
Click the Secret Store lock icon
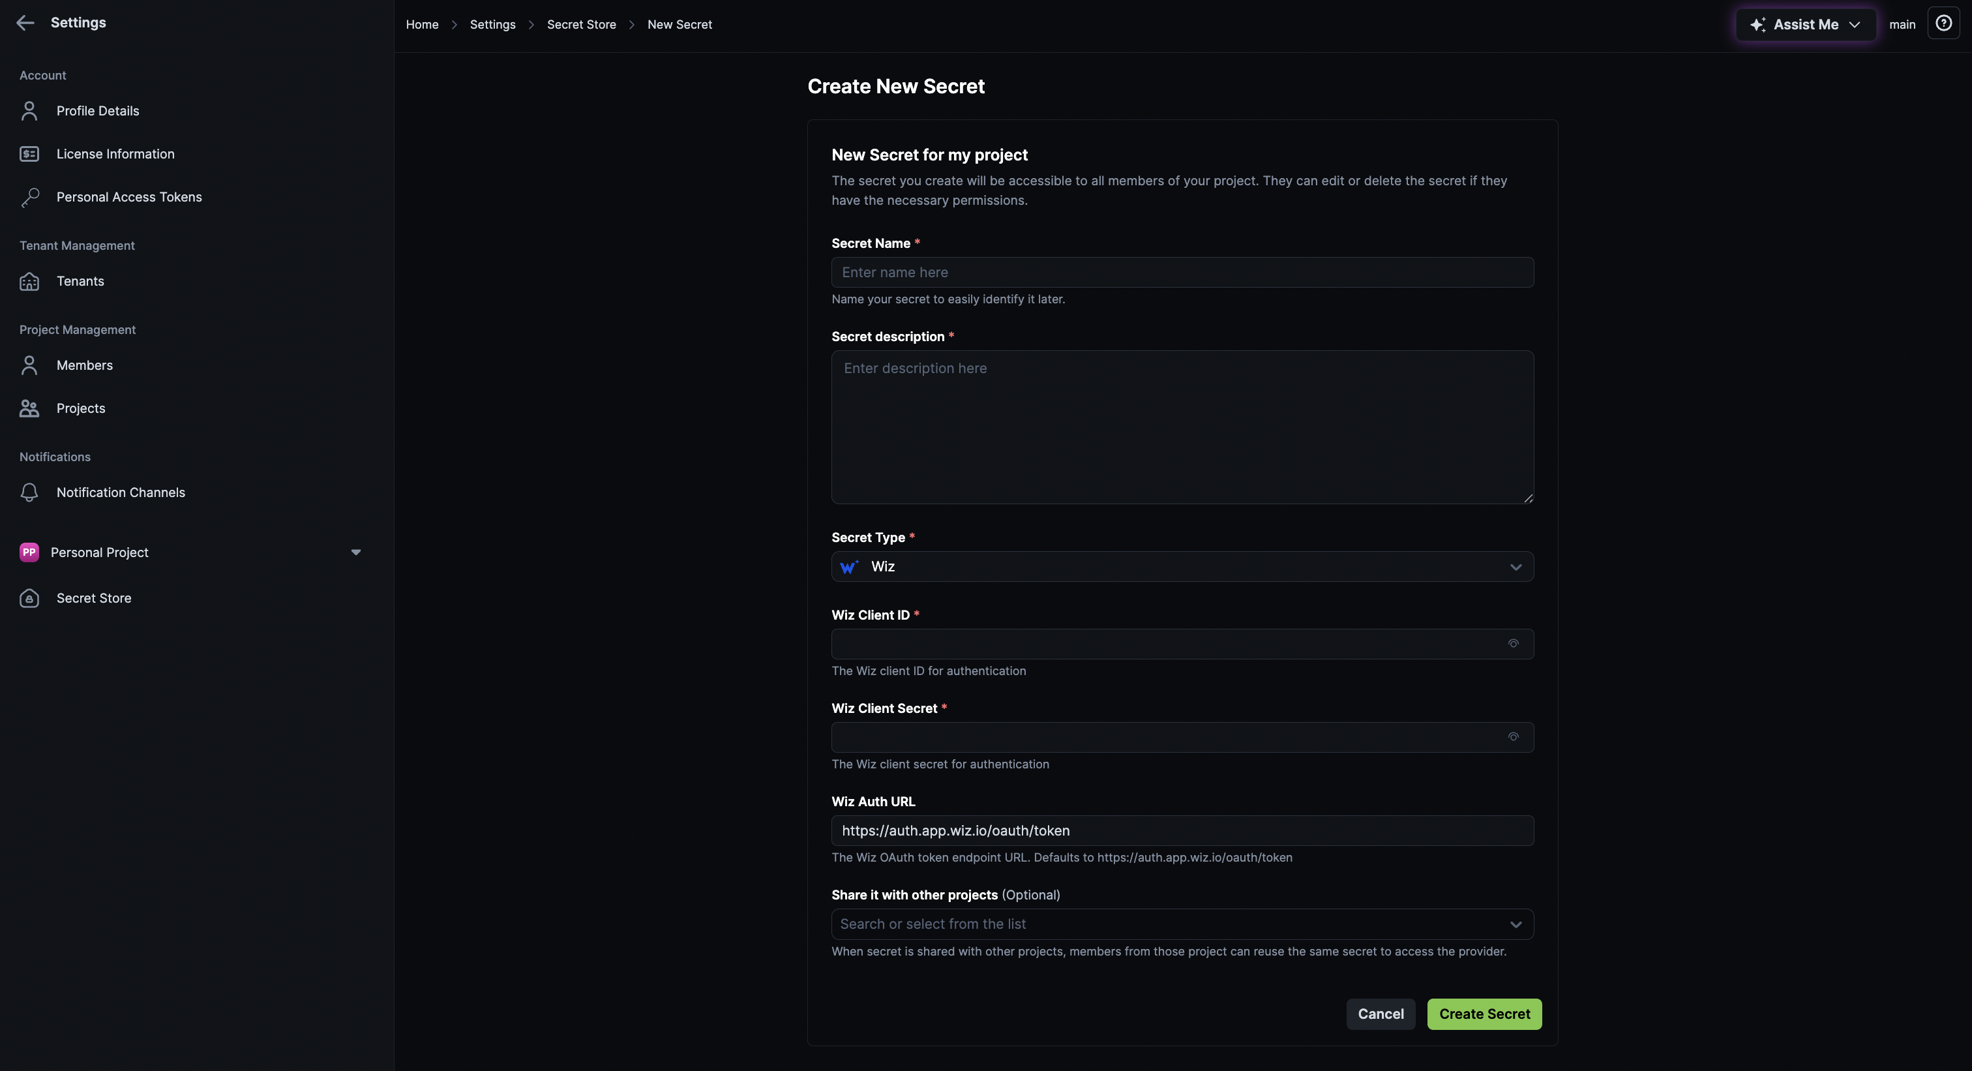point(29,599)
